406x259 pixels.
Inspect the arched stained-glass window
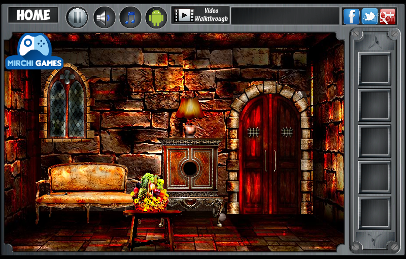coord(67,103)
